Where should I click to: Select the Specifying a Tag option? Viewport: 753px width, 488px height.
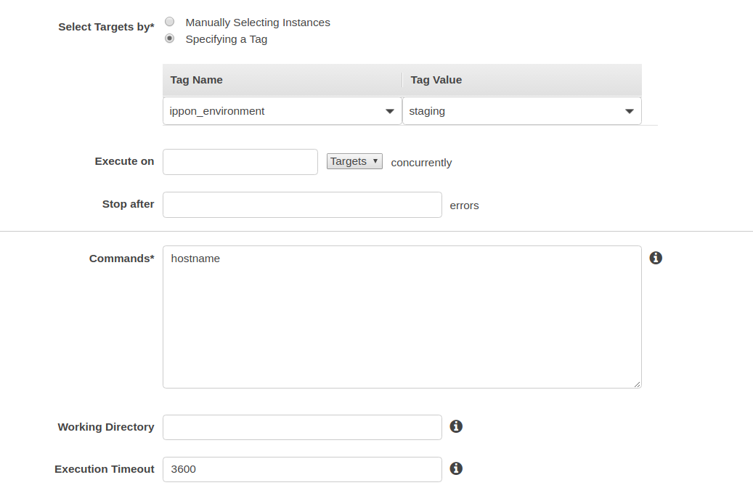coord(169,38)
